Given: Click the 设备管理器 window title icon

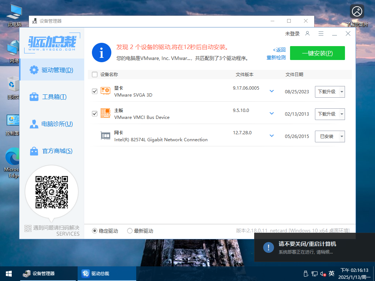Looking at the screenshot, I should [x=35, y=21].
